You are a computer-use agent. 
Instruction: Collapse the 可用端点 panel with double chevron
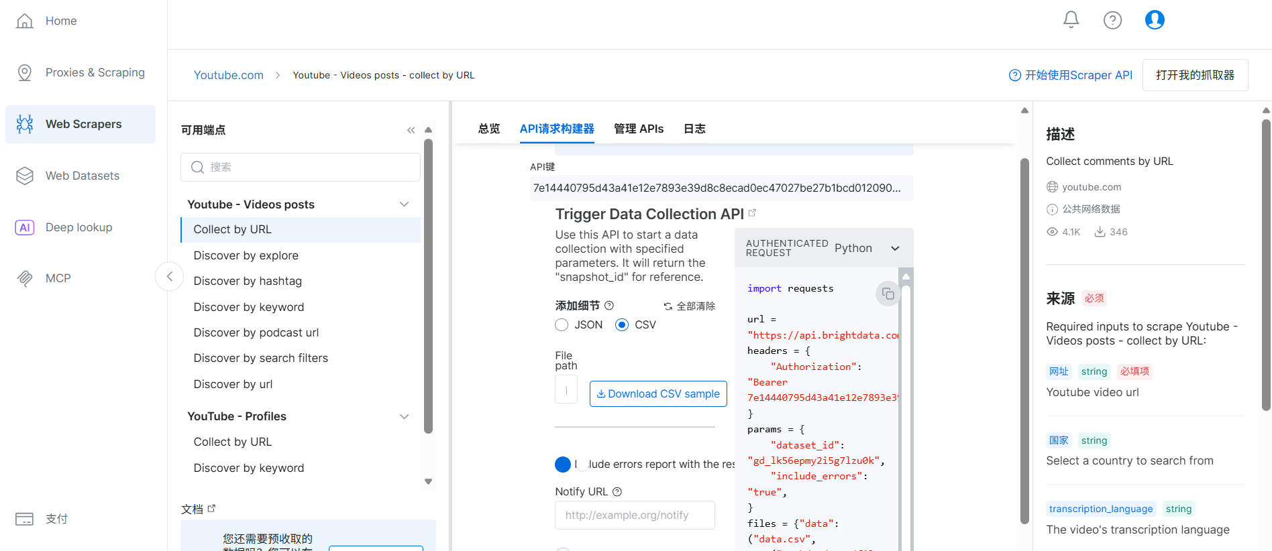[x=411, y=130]
